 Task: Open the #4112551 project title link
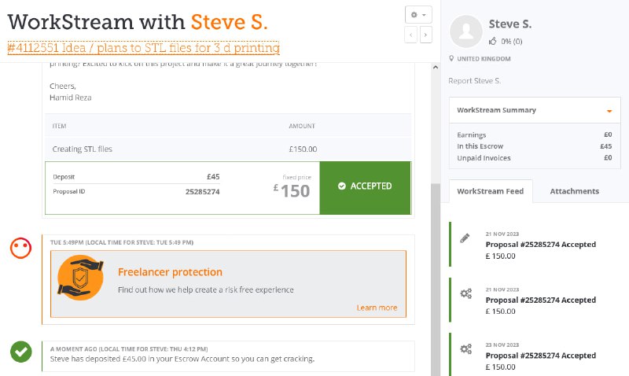click(144, 48)
